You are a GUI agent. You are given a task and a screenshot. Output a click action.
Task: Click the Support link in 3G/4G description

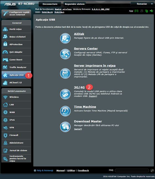point(93,96)
